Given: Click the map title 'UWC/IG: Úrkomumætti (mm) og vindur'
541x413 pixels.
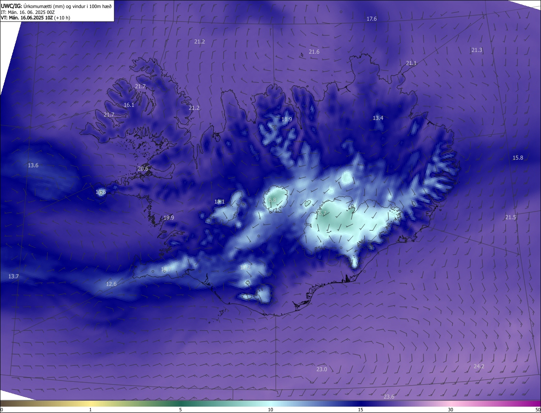Looking at the screenshot, I should [x=57, y=6].
